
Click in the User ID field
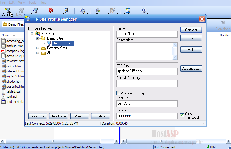click(147, 104)
